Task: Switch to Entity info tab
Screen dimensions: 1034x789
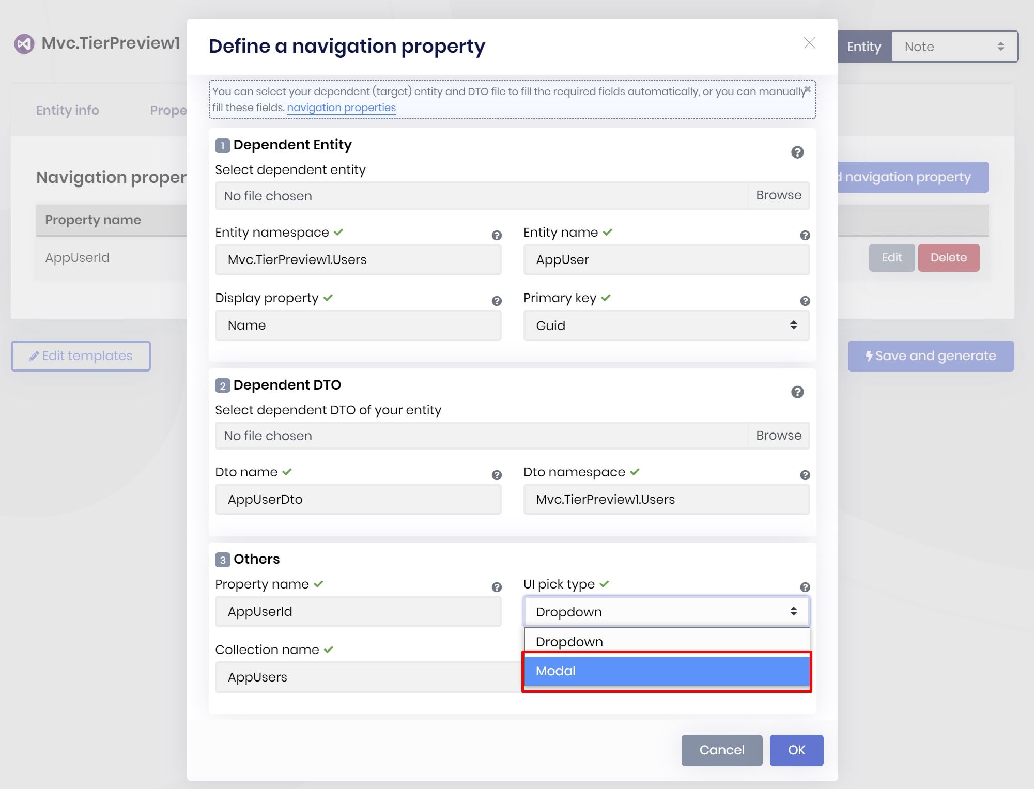Action: (x=68, y=110)
